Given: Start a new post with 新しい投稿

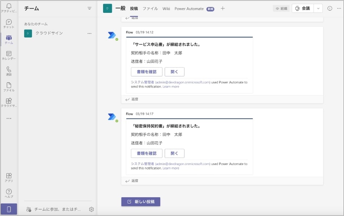Looking at the screenshot, I should pos(141,202).
